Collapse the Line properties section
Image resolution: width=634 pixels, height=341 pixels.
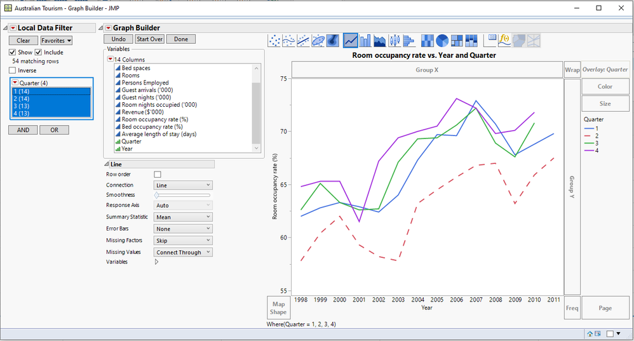pos(107,164)
